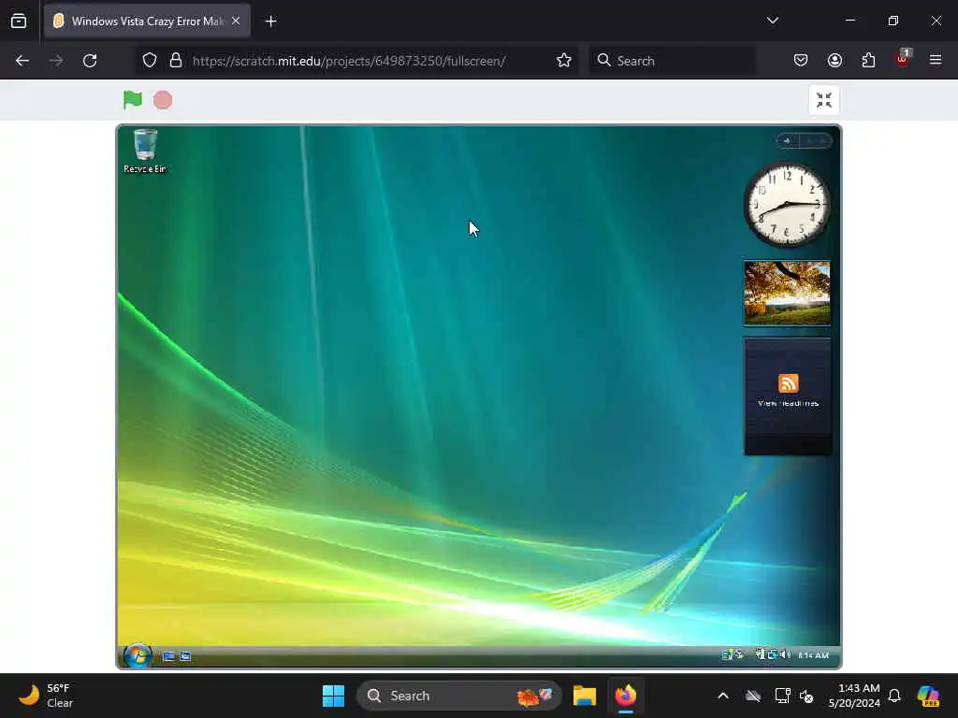958x718 pixels.
Task: Click the muted volume tray icon
Action: pos(806,696)
